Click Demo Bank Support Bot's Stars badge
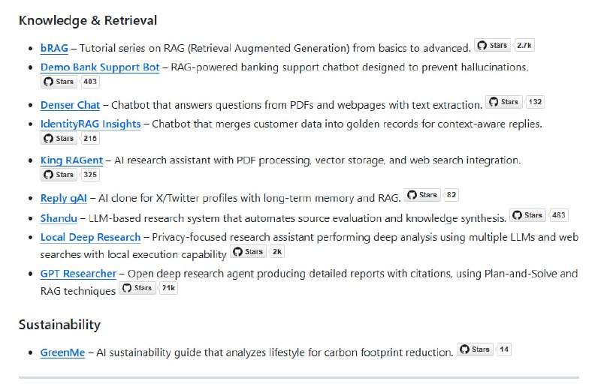 pyautogui.click(x=70, y=82)
